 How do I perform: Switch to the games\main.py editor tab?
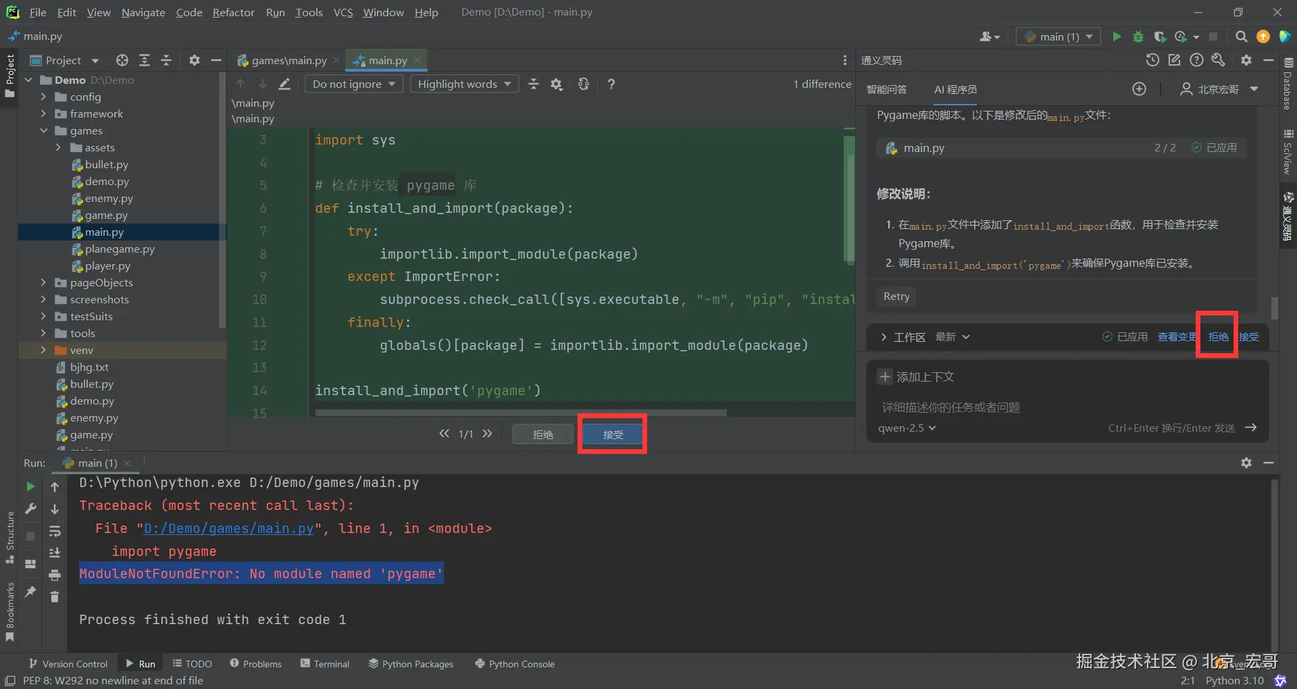[288, 60]
